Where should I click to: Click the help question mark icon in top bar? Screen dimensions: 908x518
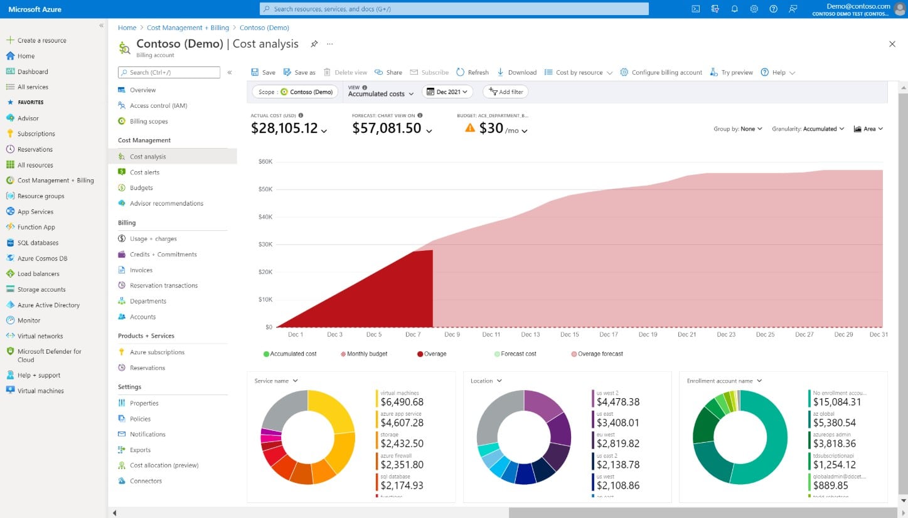point(774,9)
